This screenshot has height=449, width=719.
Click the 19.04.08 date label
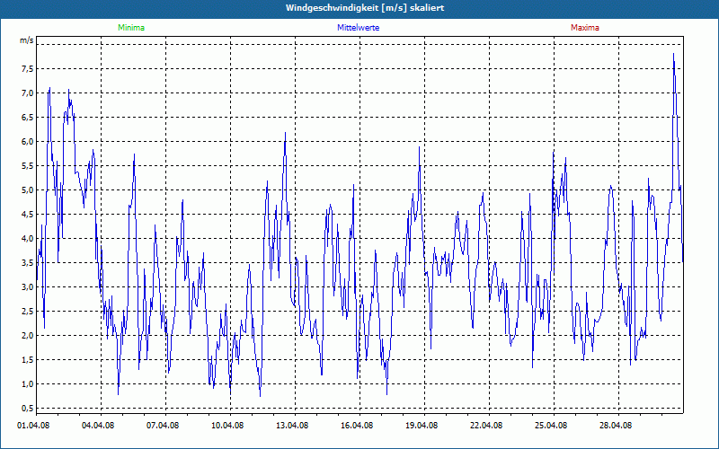coord(422,426)
